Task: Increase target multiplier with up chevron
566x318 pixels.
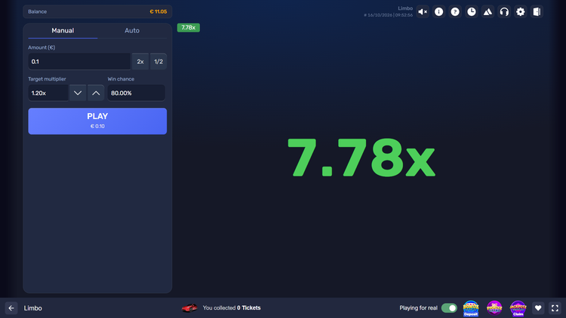Action: click(x=96, y=93)
